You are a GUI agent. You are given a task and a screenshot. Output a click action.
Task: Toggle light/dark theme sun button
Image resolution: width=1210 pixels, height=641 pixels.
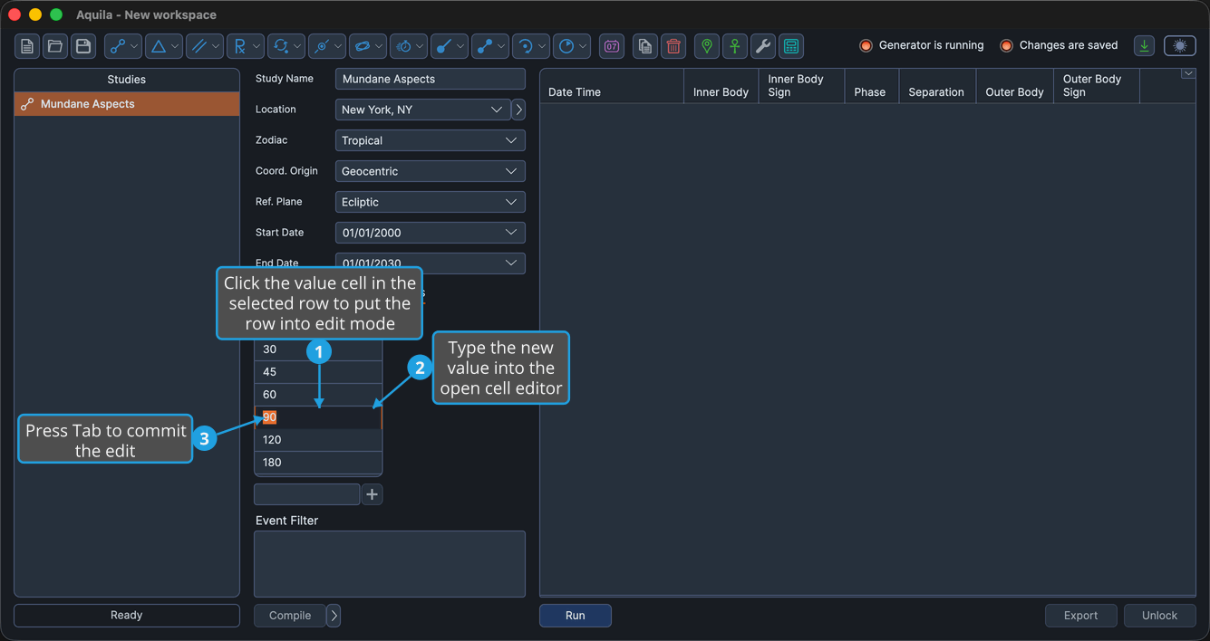point(1180,46)
